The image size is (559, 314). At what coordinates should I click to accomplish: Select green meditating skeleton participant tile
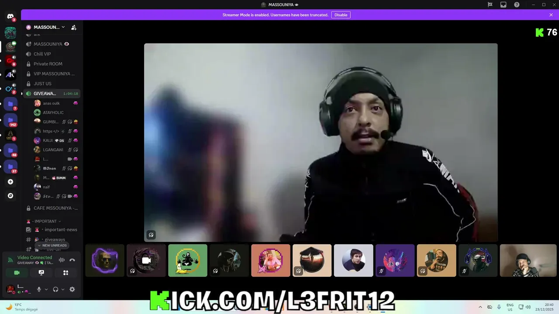point(188,260)
